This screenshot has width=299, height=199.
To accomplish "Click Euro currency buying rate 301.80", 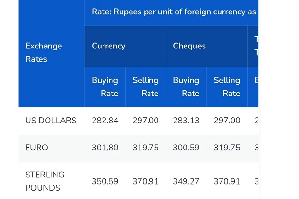I will [x=105, y=148].
